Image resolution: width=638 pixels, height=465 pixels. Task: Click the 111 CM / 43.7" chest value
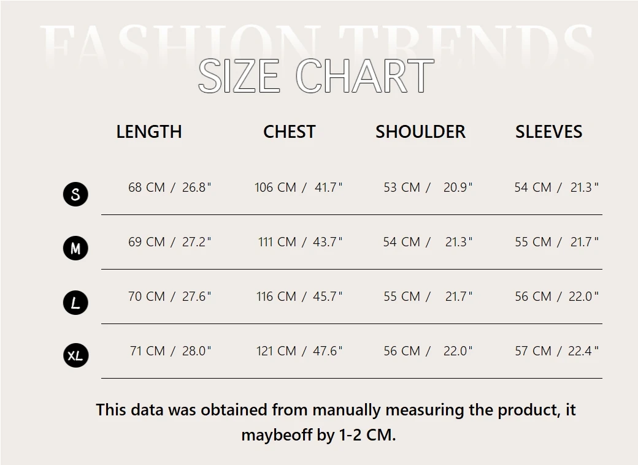click(300, 242)
